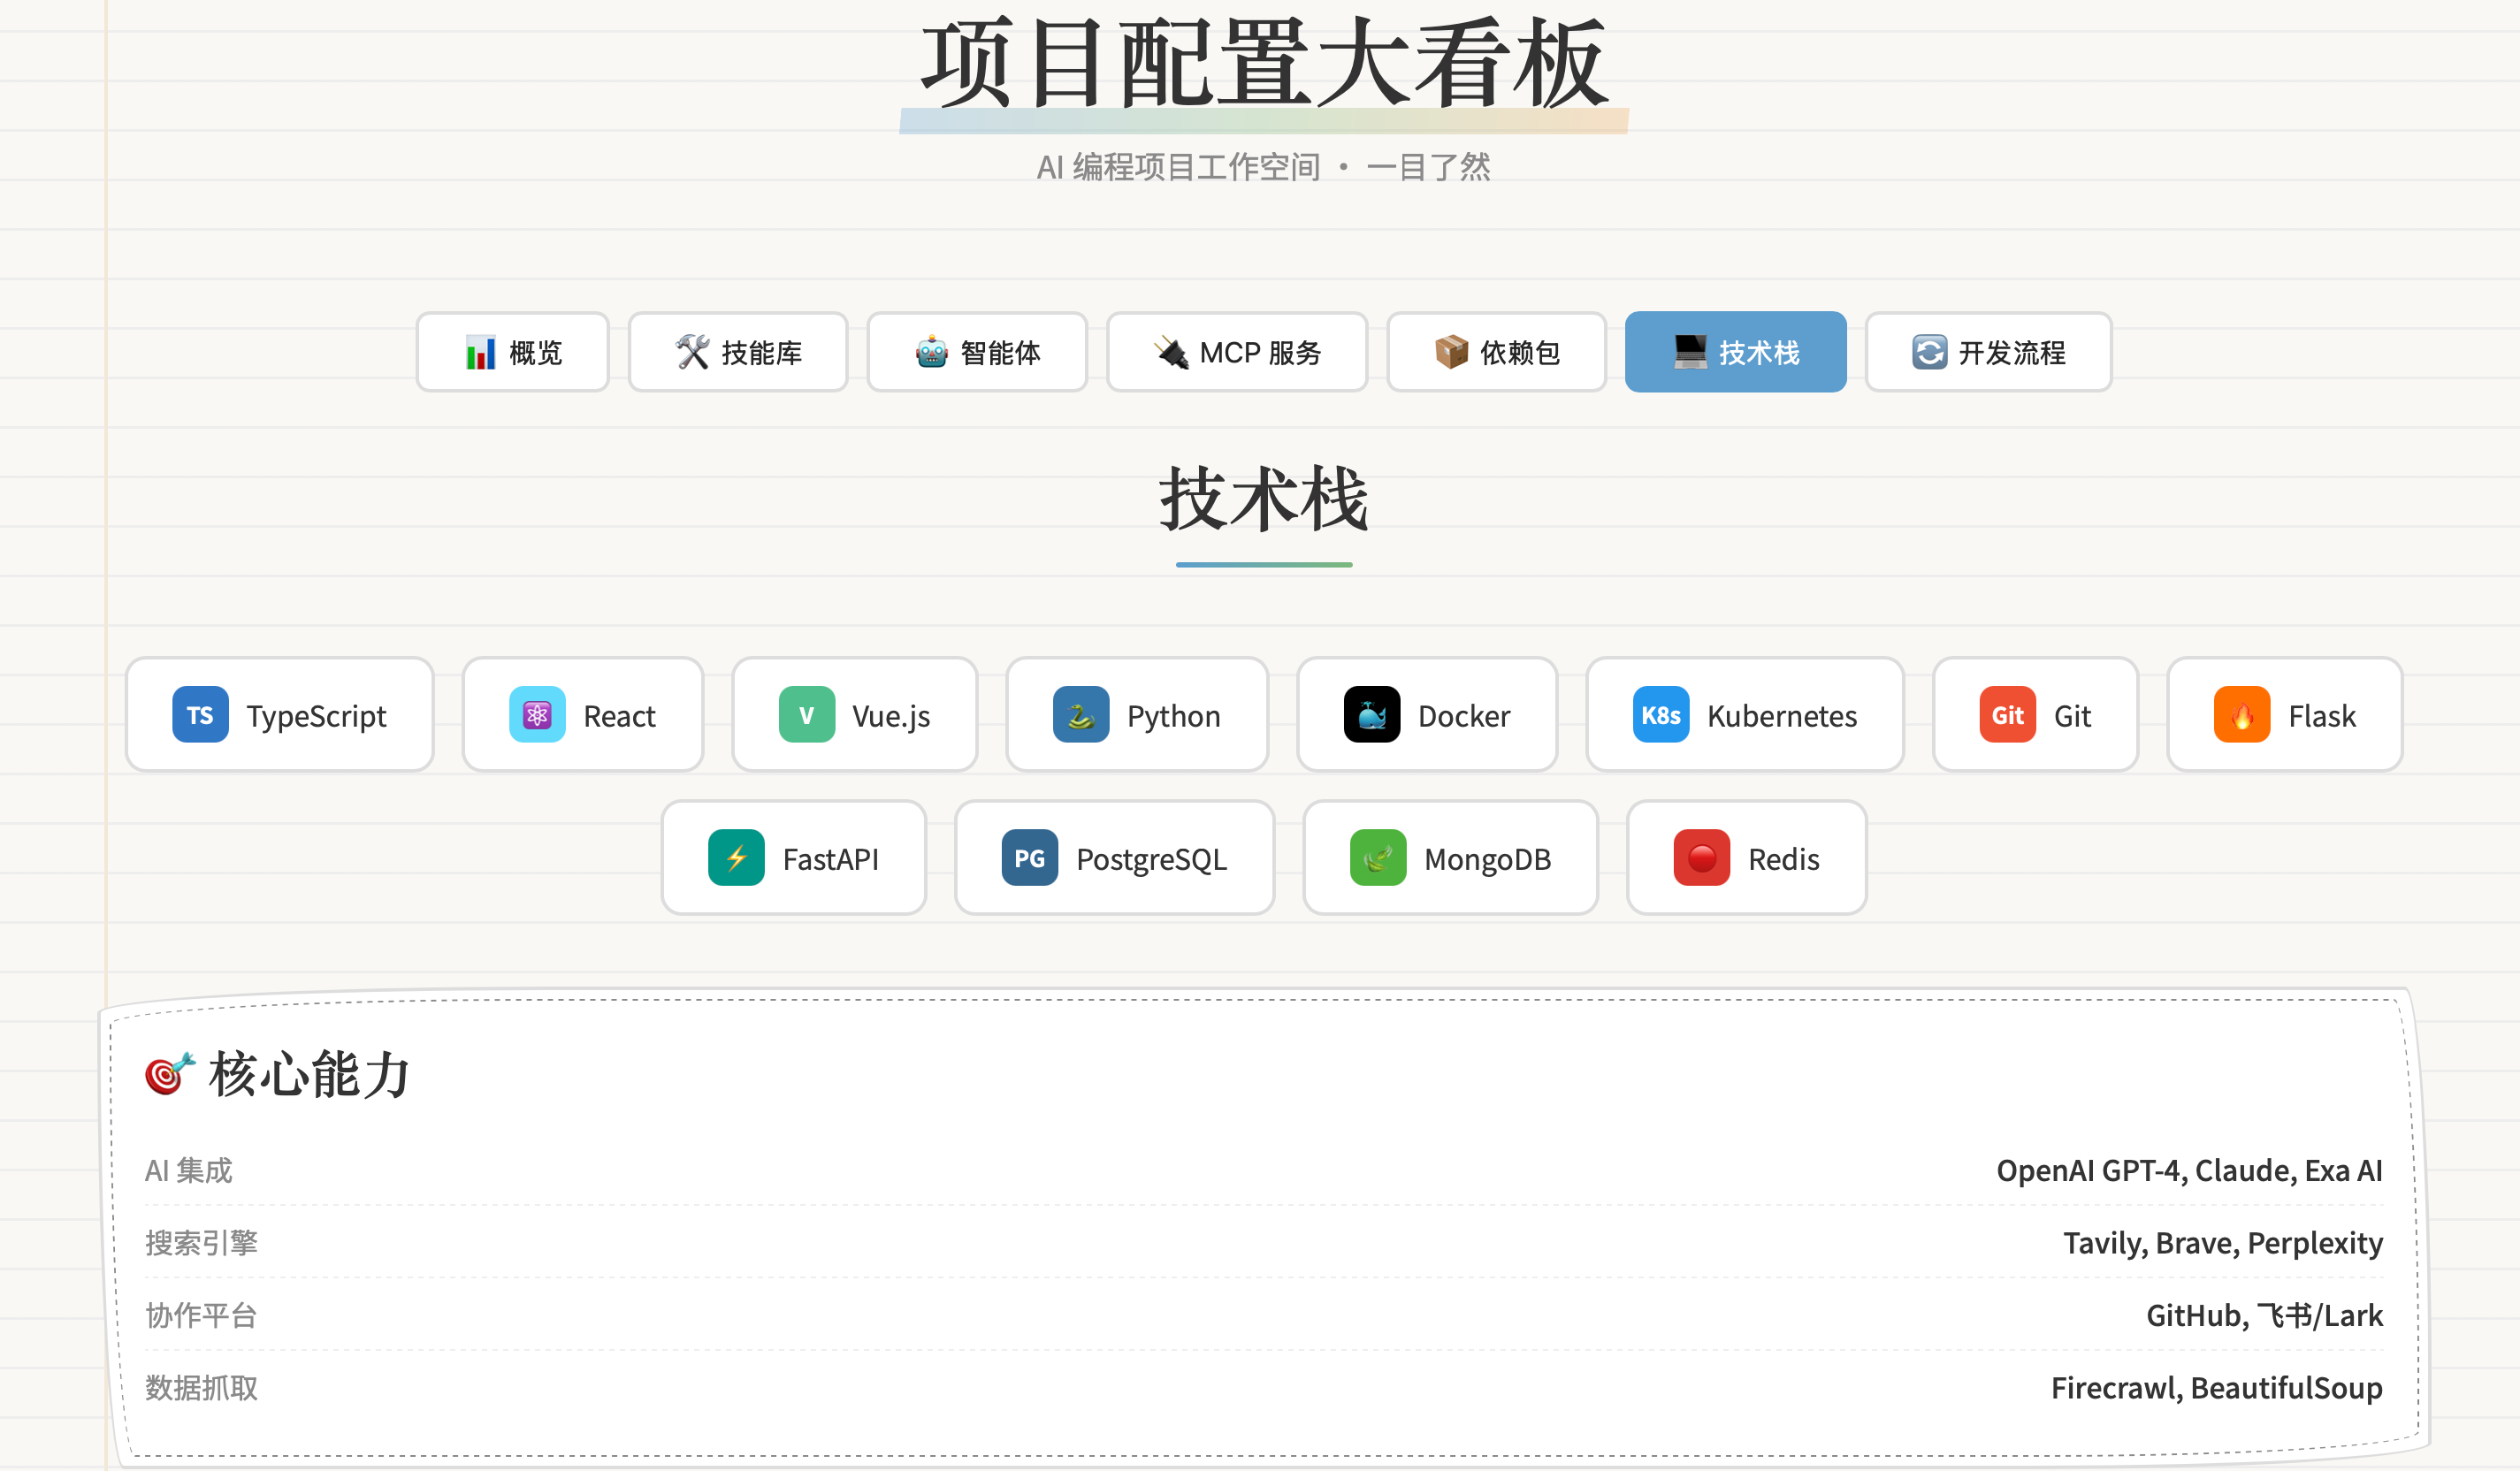Click the Flask flame icon
The height and width of the screenshot is (1471, 2520).
tap(2242, 715)
